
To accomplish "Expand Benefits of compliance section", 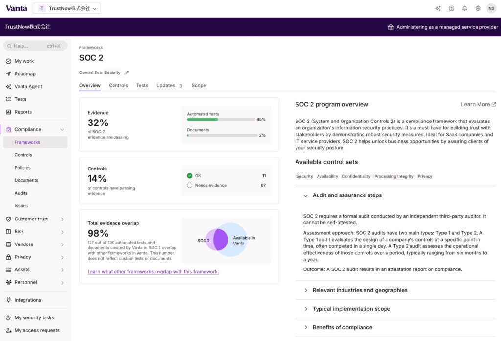I will tap(342, 327).
